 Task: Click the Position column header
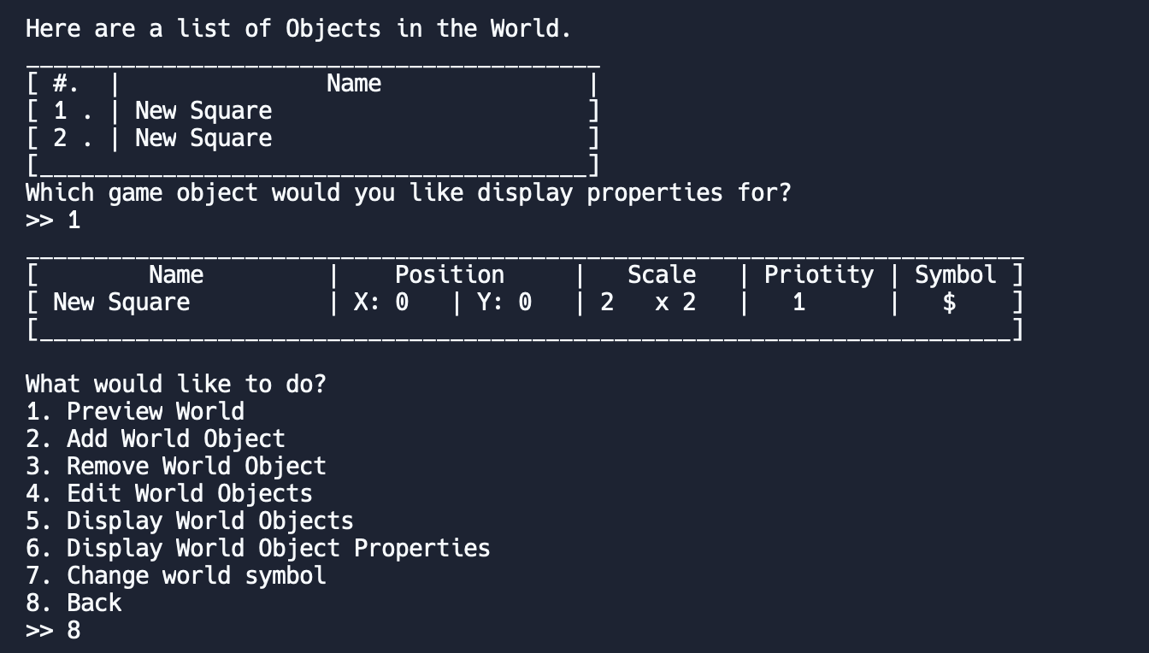[x=449, y=274]
